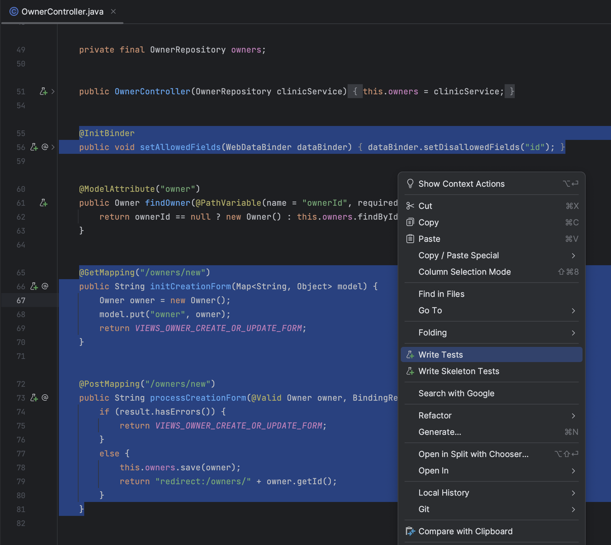Click line number 67 in the gutter
Image resolution: width=611 pixels, height=545 pixels.
tap(21, 300)
